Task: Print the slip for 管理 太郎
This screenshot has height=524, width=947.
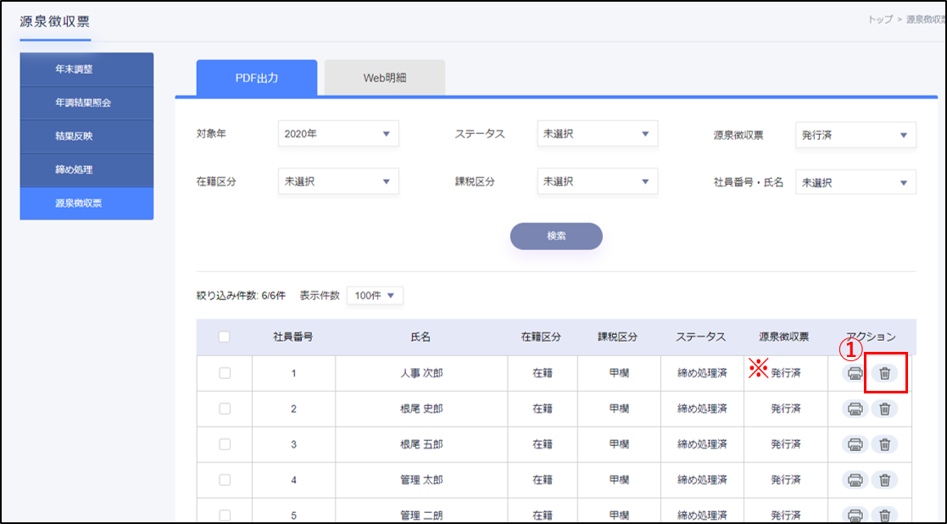Action: coord(855,480)
